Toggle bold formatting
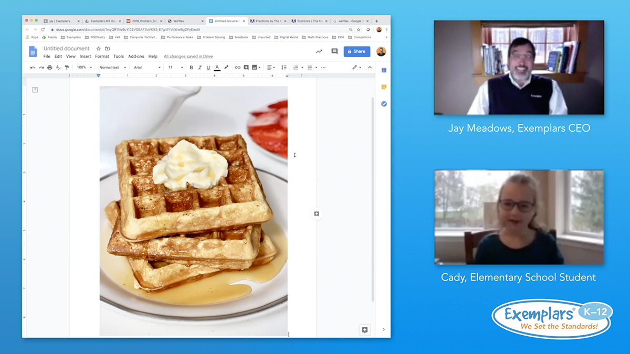Viewport: 630px width, 354px height. click(x=191, y=68)
